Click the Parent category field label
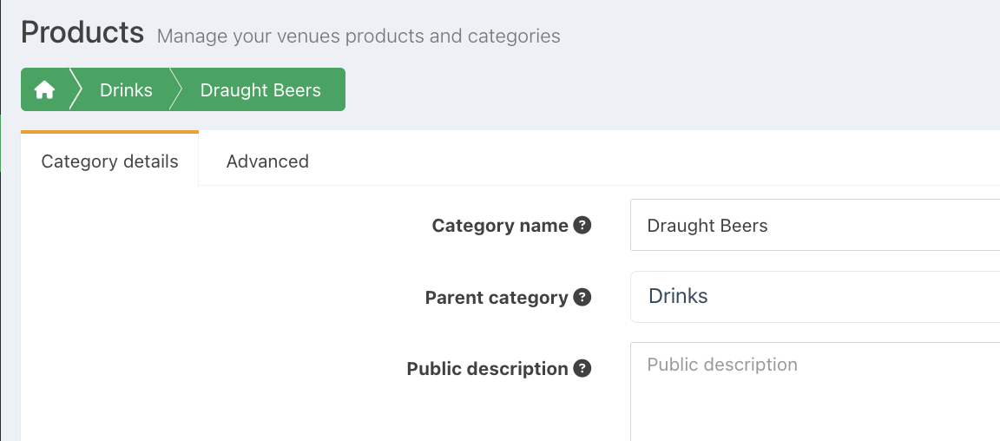 [497, 298]
